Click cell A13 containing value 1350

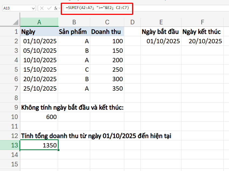pyautogui.click(x=39, y=145)
